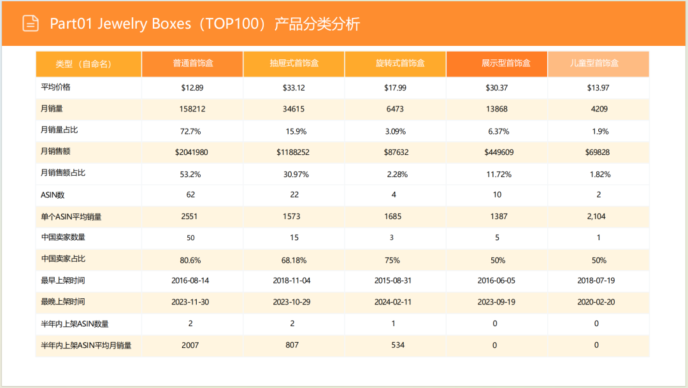Select the share cell 6.37%
The width and height of the screenshot is (688, 388).
[498, 131]
